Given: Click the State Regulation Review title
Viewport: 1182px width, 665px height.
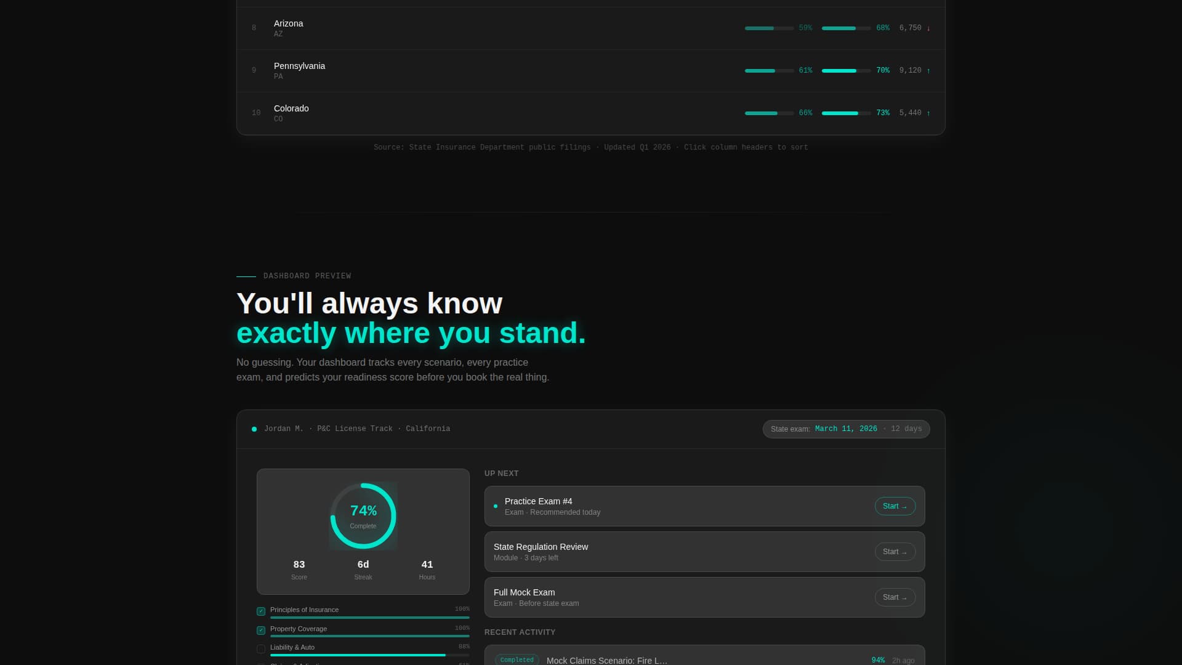Looking at the screenshot, I should (541, 547).
